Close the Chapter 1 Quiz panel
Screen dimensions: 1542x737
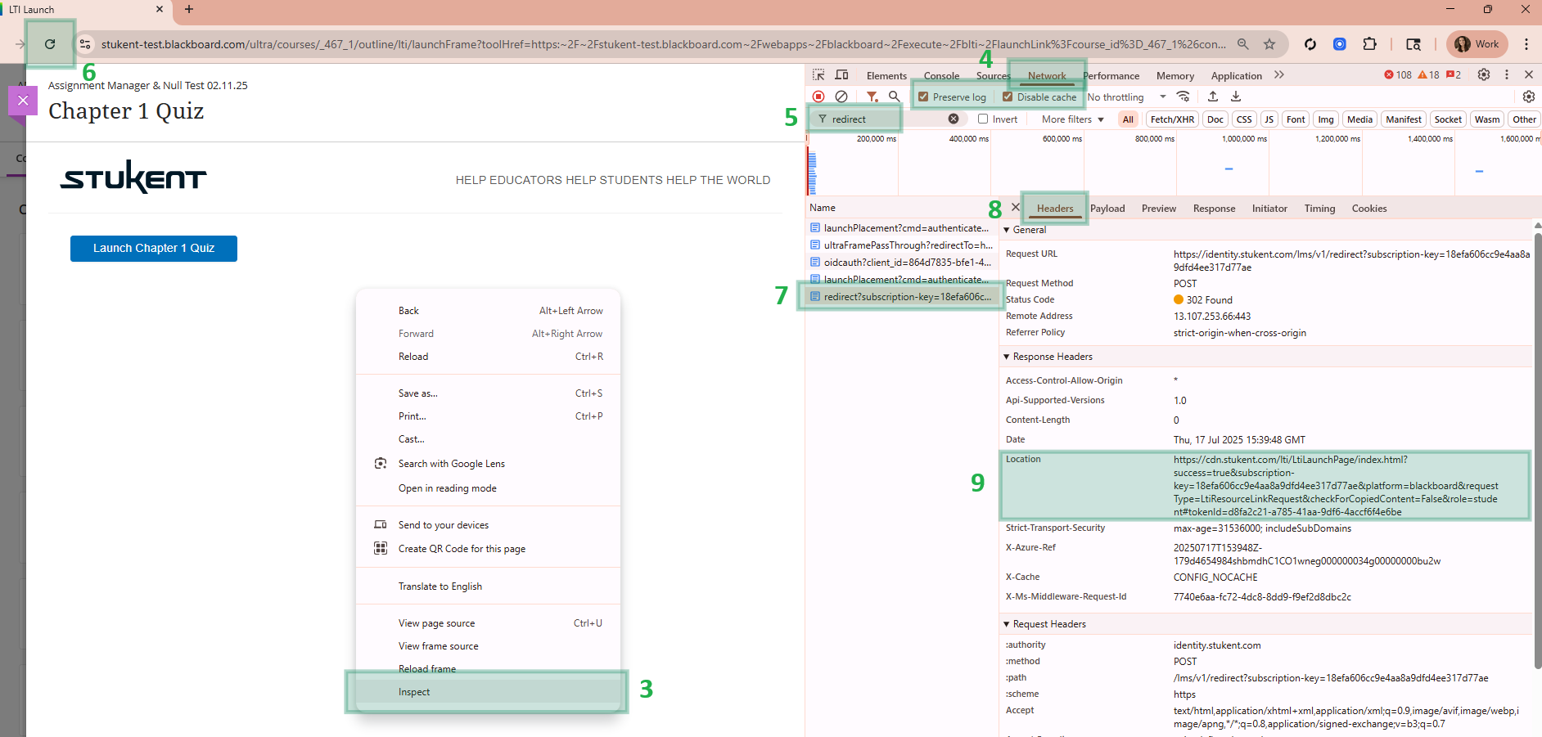(x=23, y=101)
